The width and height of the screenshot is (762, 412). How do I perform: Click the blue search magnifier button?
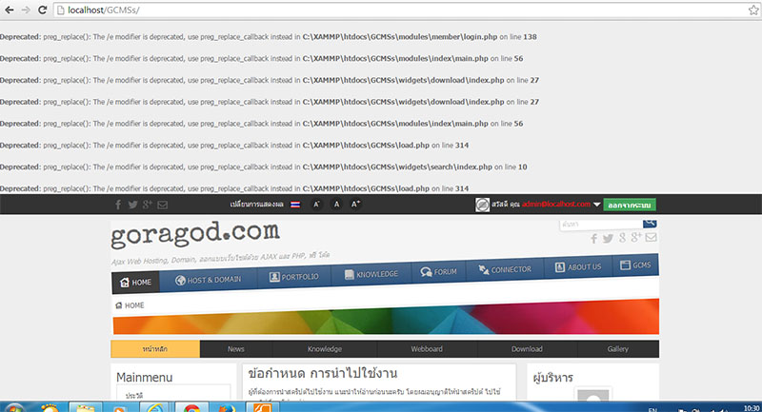650,223
